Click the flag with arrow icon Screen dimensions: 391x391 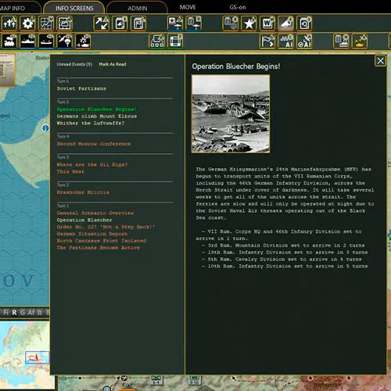267,41
